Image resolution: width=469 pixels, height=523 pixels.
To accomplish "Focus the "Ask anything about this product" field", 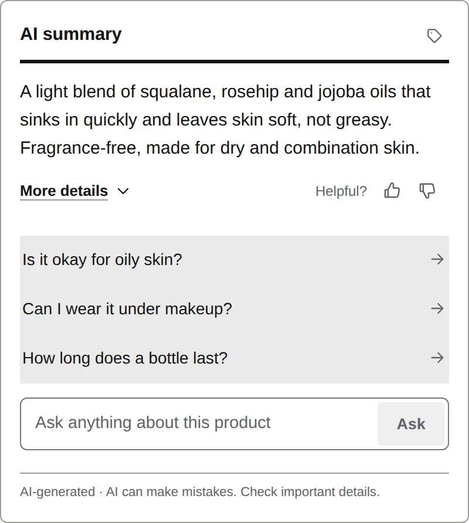I will (x=199, y=423).
